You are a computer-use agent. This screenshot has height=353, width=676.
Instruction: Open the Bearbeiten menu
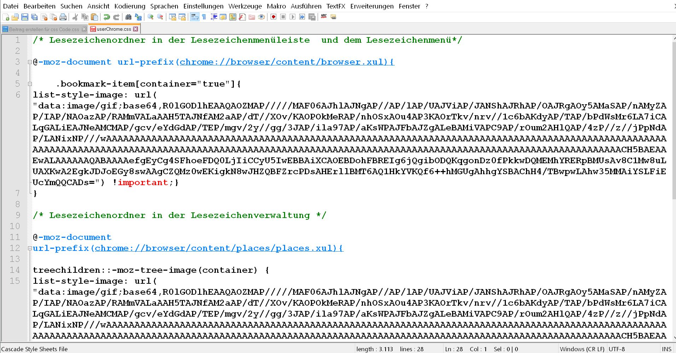pos(39,6)
